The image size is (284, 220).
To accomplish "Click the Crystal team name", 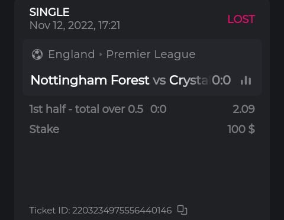I will [189, 80].
